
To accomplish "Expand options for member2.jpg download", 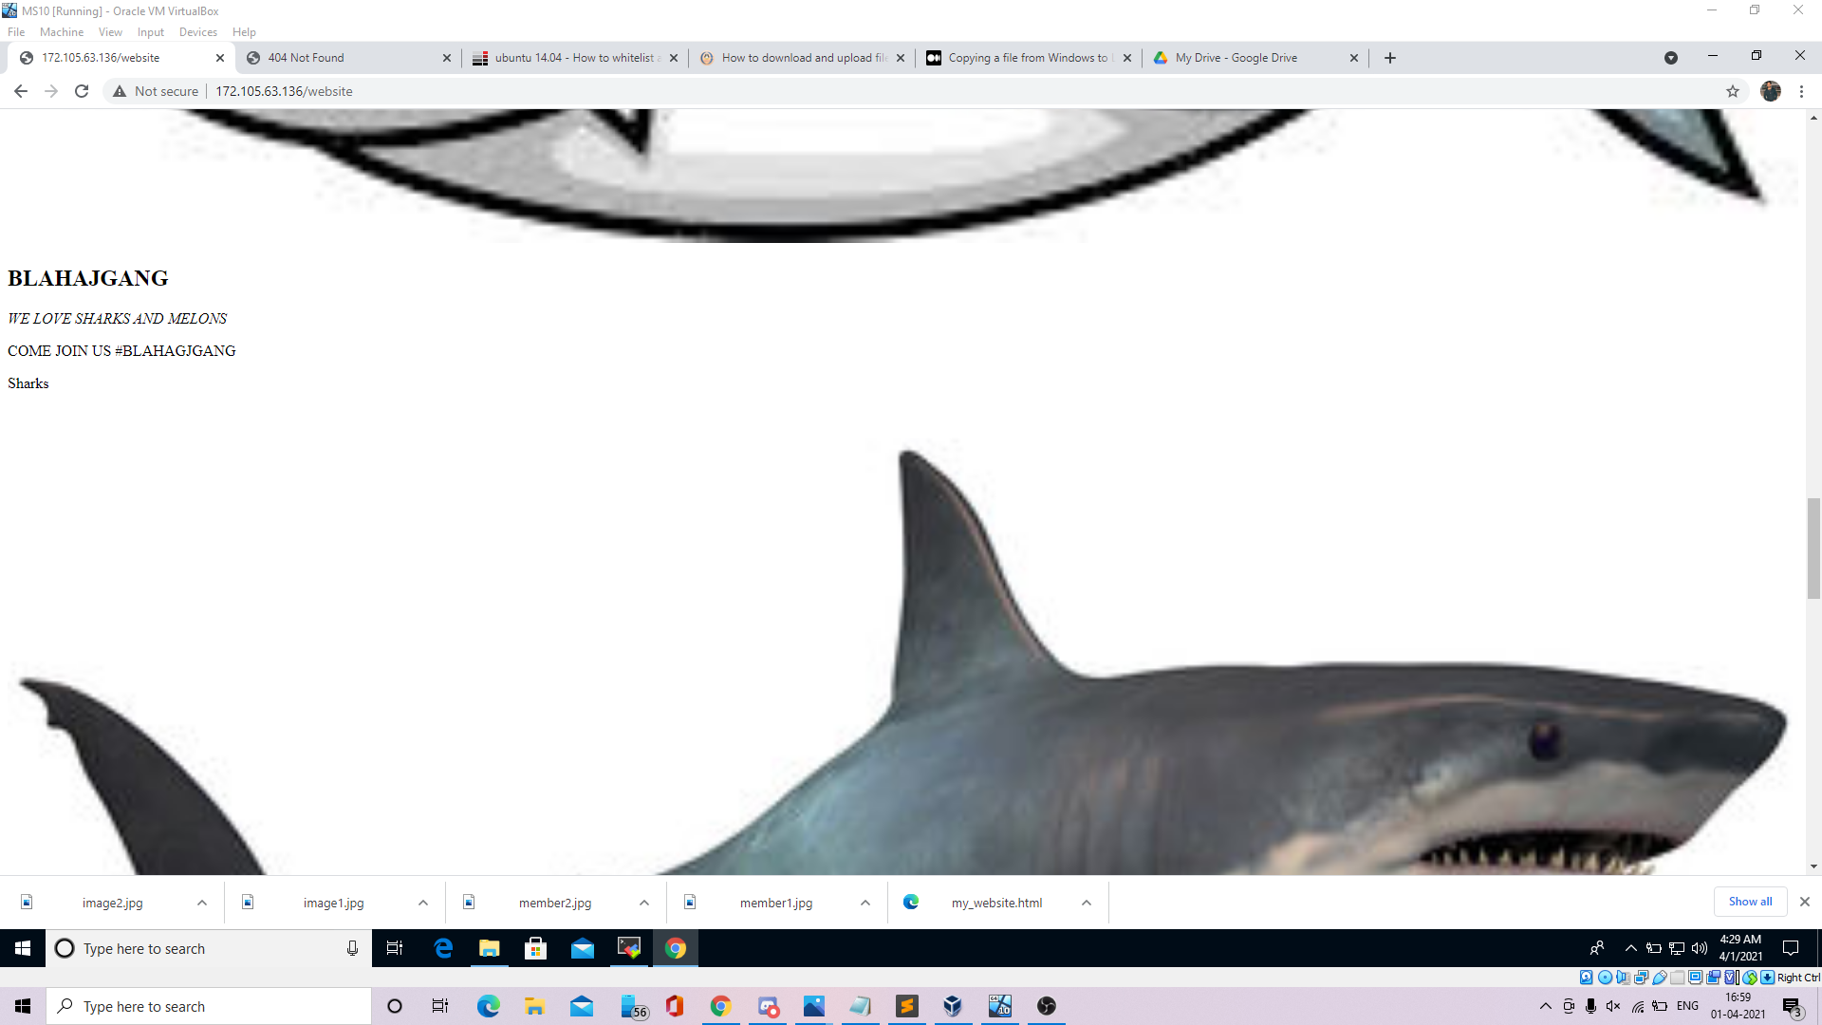I will tap(644, 903).
